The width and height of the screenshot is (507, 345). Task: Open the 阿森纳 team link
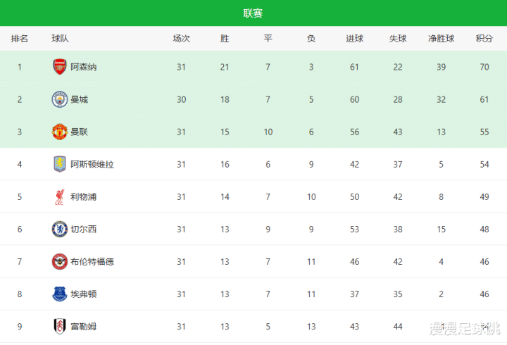[84, 67]
